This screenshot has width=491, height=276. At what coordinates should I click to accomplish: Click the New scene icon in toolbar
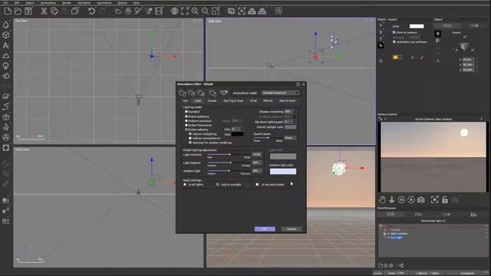point(8,11)
